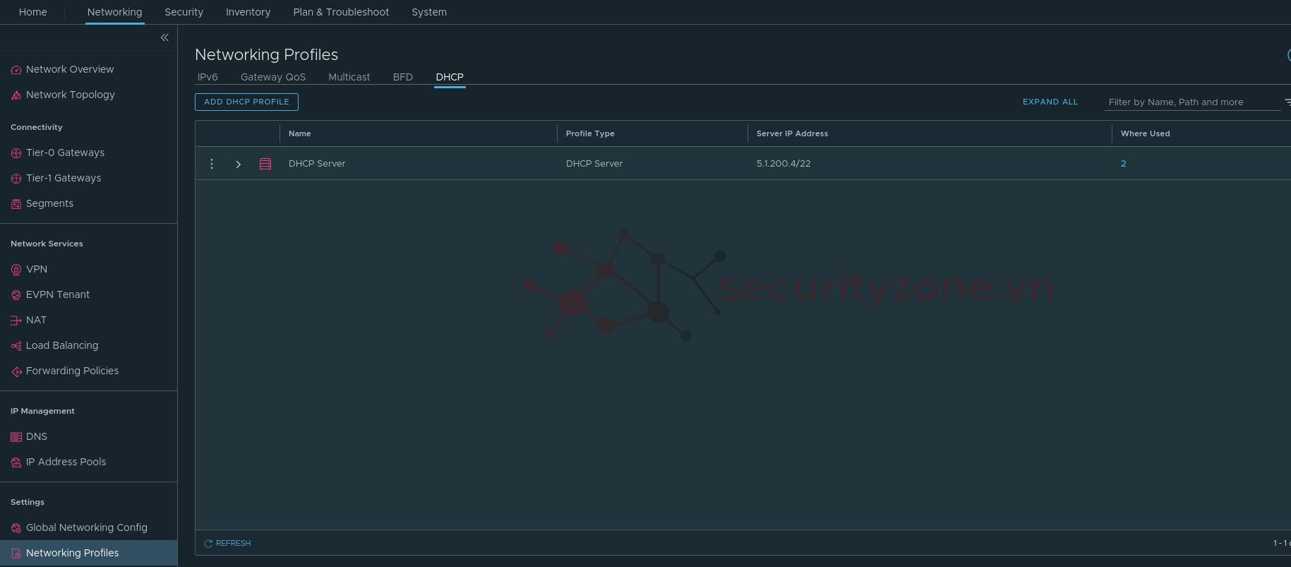Click the NAT icon in sidebar

coord(16,321)
